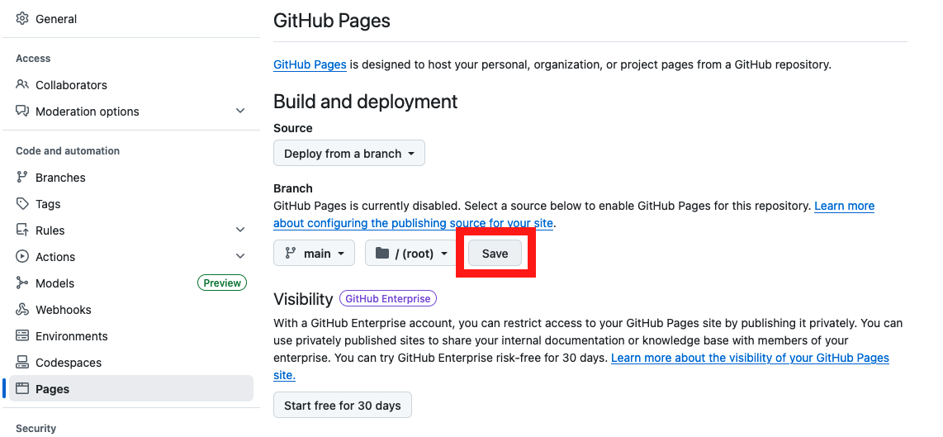Expand Moderation options chevron
This screenshot has height=437, width=943.
tap(240, 112)
